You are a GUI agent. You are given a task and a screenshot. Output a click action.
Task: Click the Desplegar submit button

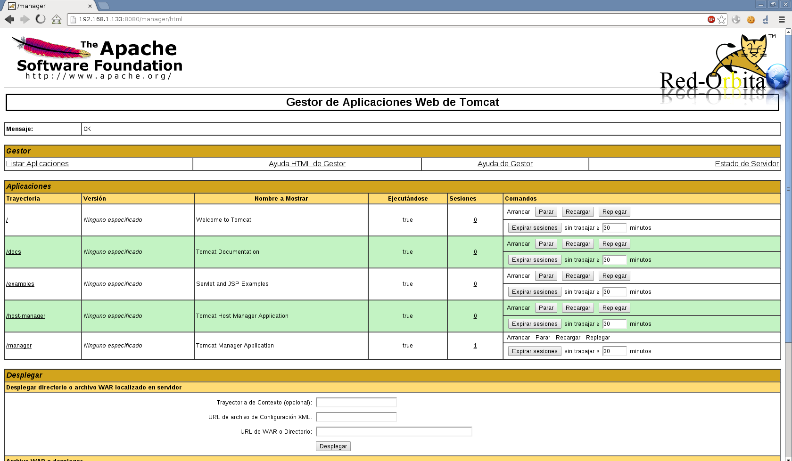[x=333, y=446]
